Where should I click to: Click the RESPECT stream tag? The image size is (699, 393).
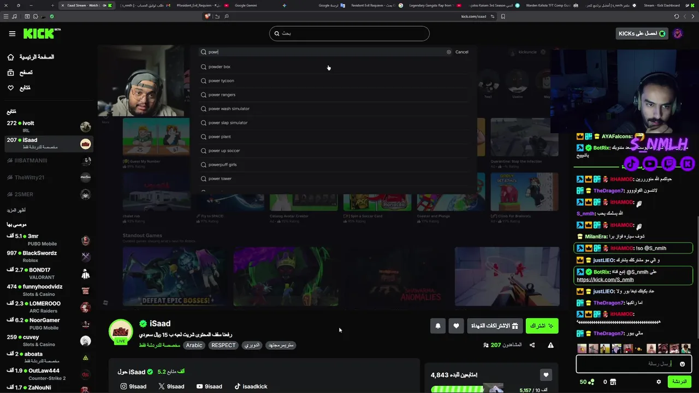pyautogui.click(x=223, y=345)
